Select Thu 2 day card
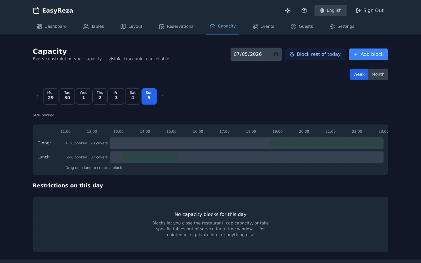 tap(100, 97)
